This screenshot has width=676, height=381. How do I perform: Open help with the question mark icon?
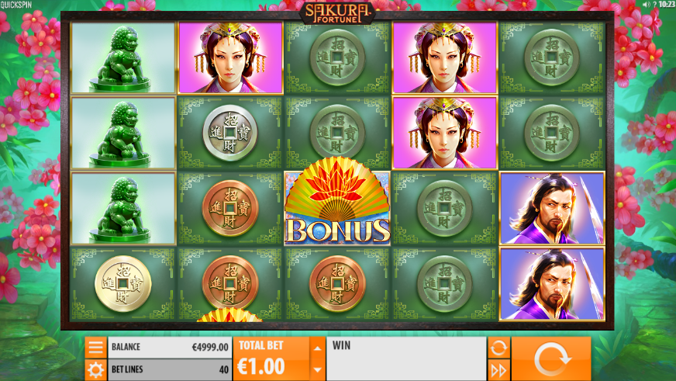click(x=654, y=5)
